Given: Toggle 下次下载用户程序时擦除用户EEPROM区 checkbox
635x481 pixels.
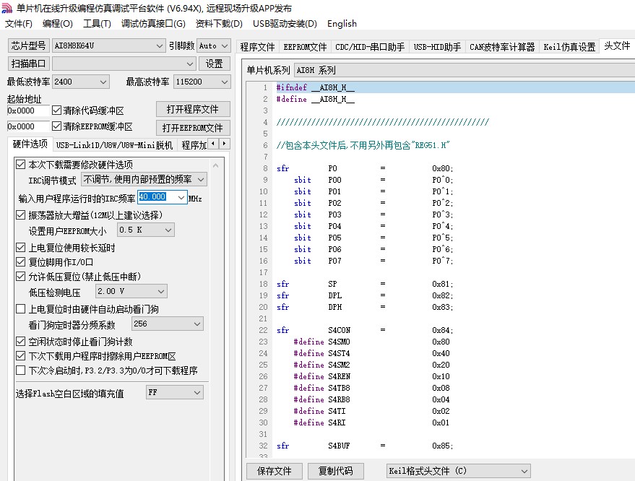Looking at the screenshot, I should 21,356.
